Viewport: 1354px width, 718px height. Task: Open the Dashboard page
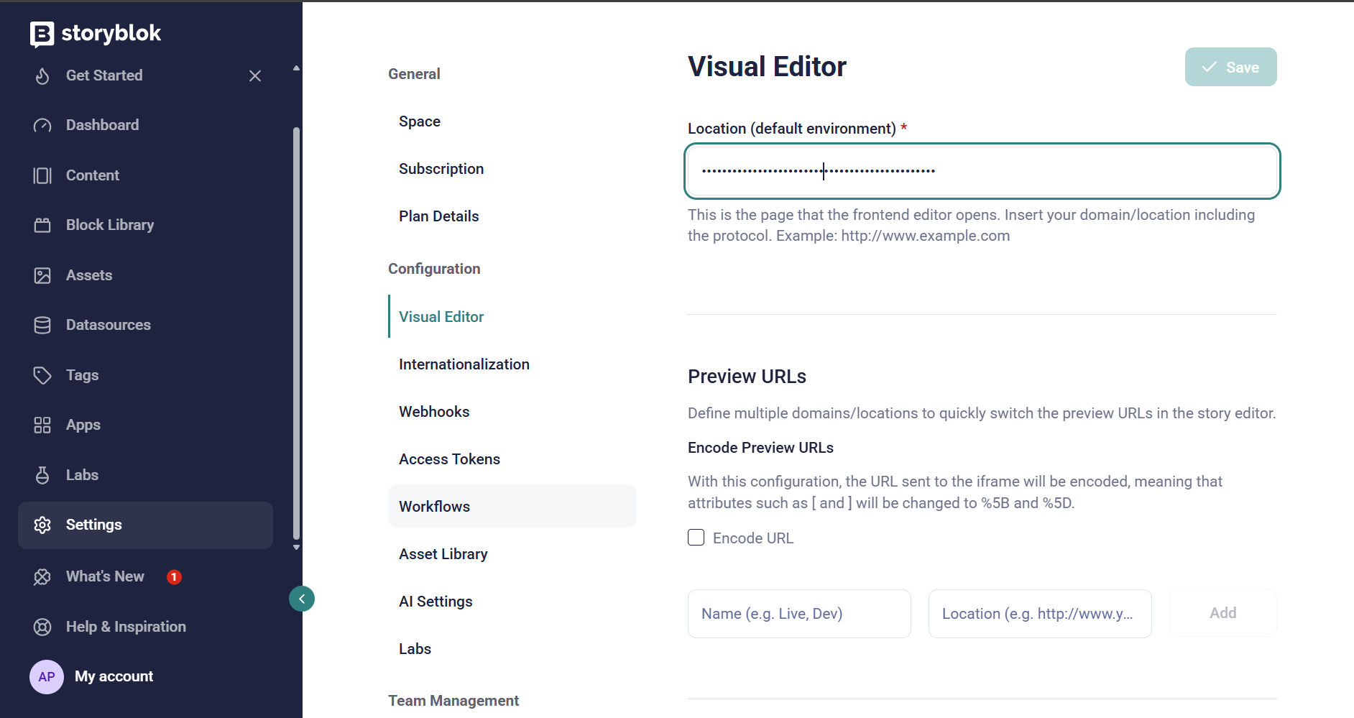[103, 125]
